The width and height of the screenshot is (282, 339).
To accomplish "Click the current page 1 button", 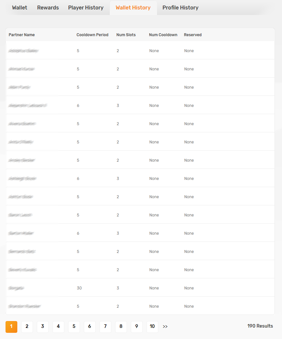I will pyautogui.click(x=11, y=327).
